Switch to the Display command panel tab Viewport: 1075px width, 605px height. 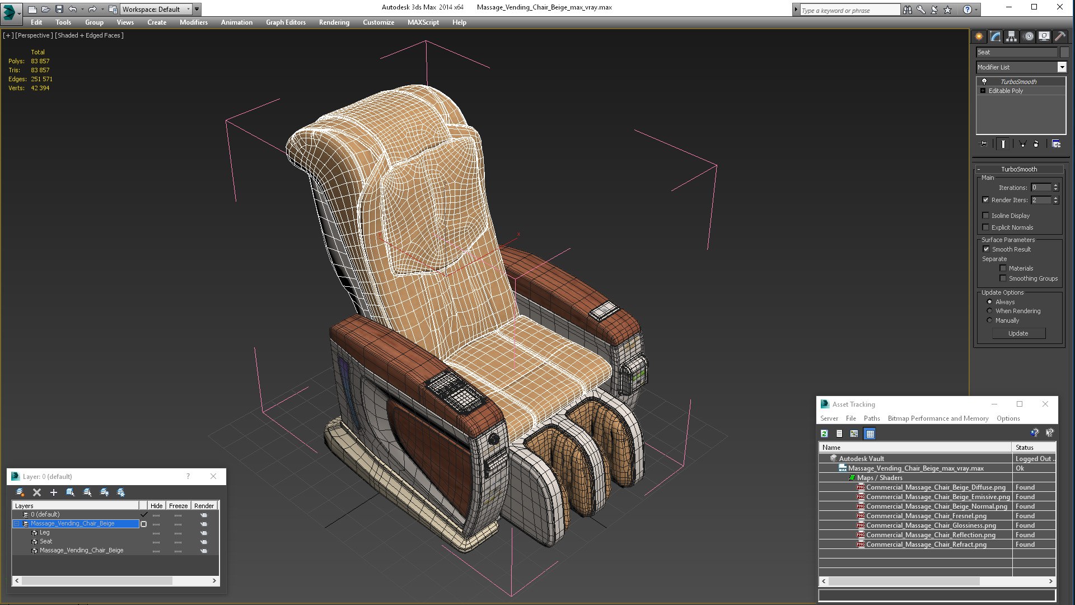coord(1044,36)
